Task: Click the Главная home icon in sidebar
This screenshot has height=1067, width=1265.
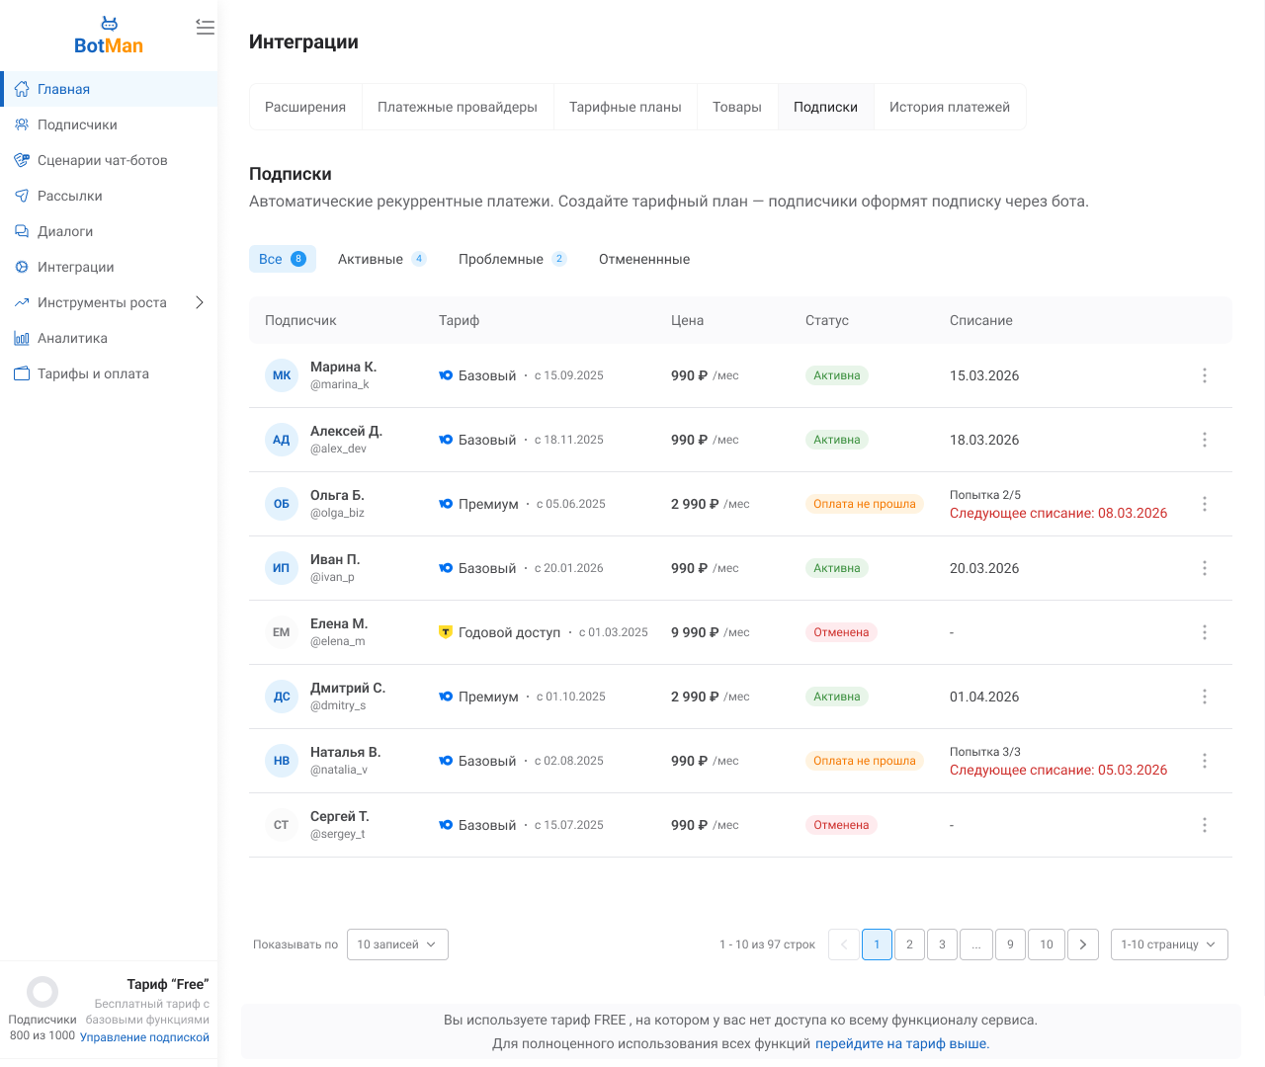Action: [22, 89]
